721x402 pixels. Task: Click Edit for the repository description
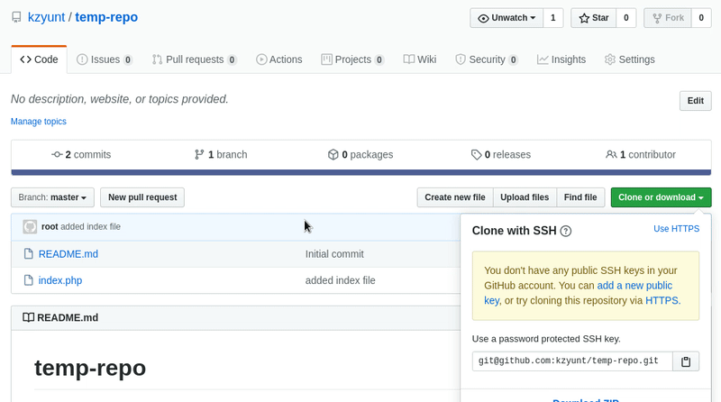tap(695, 101)
